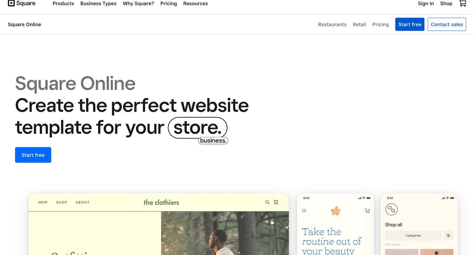Open the Resources menu
This screenshot has height=255, width=474.
pyautogui.click(x=196, y=3)
